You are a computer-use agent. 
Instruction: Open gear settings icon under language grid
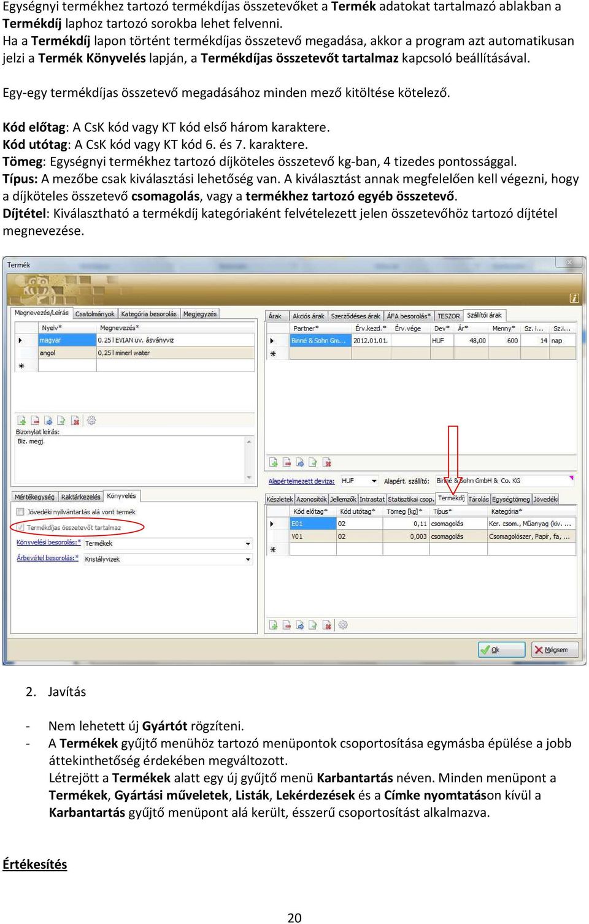coord(91,421)
